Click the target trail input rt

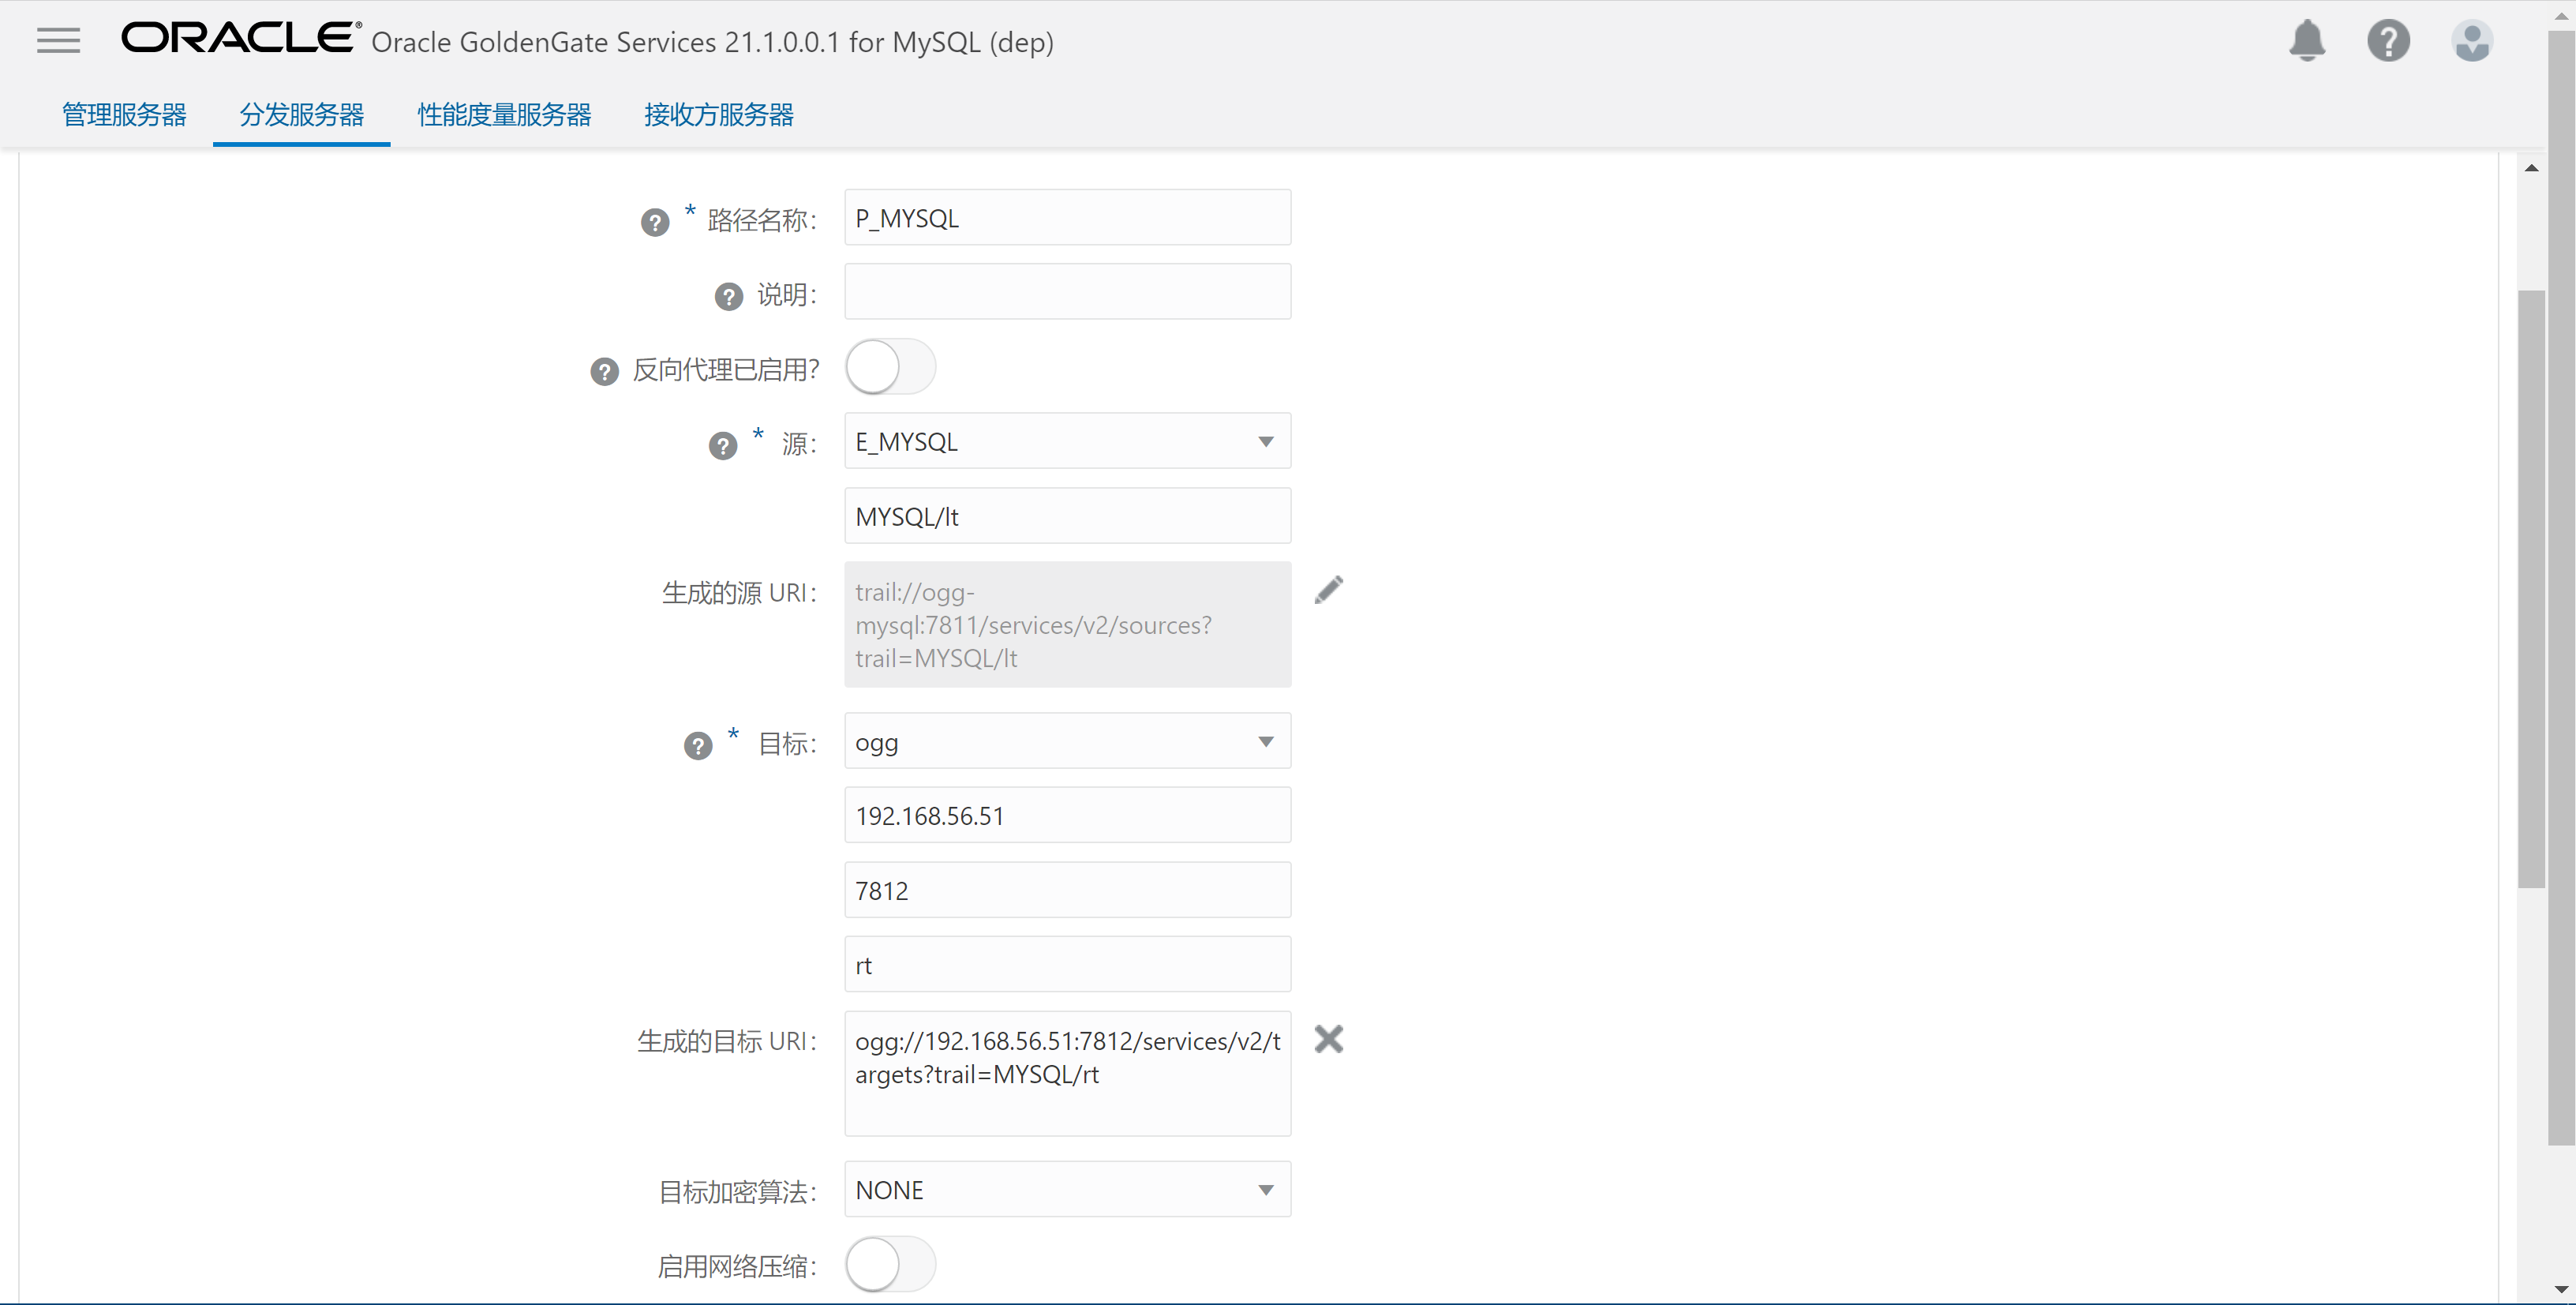tap(1067, 965)
